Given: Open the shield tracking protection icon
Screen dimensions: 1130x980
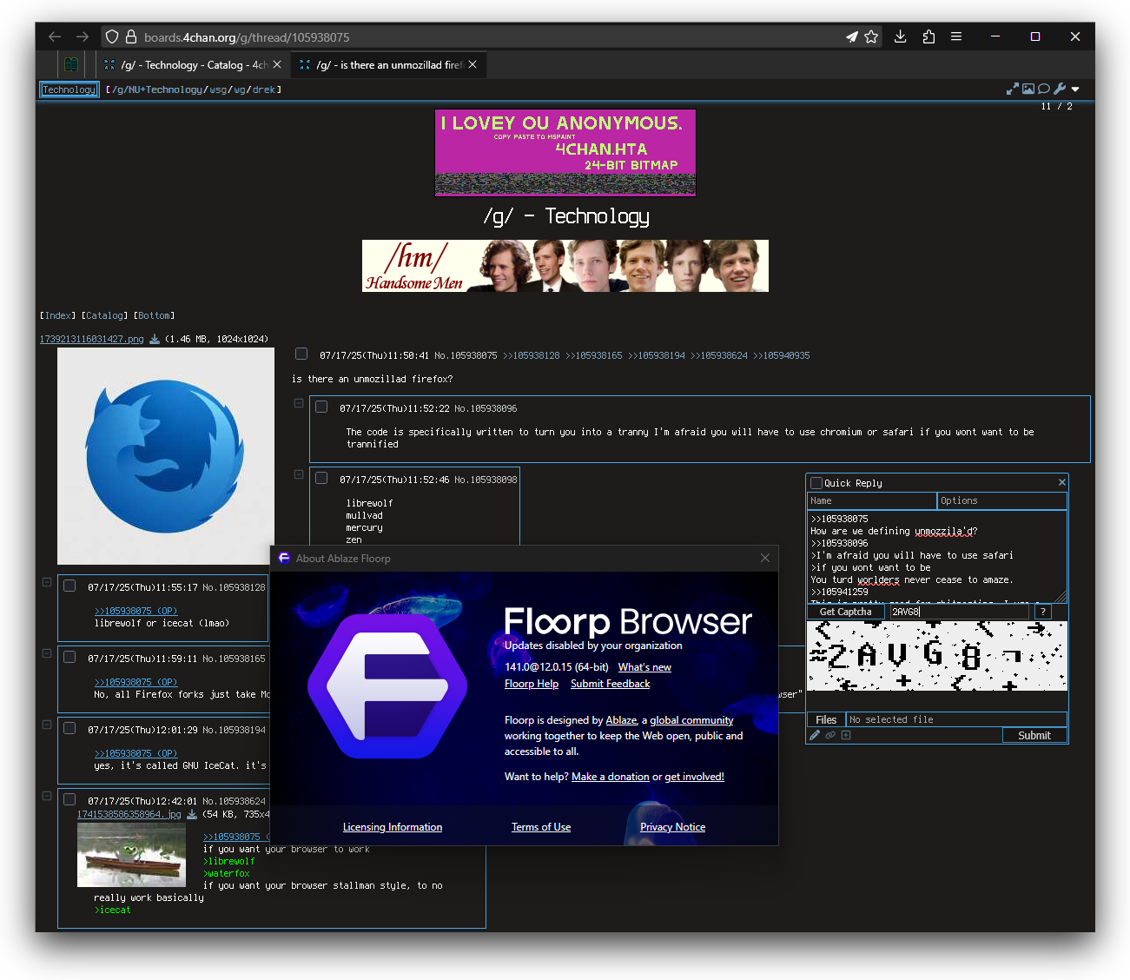Looking at the screenshot, I should (x=112, y=36).
